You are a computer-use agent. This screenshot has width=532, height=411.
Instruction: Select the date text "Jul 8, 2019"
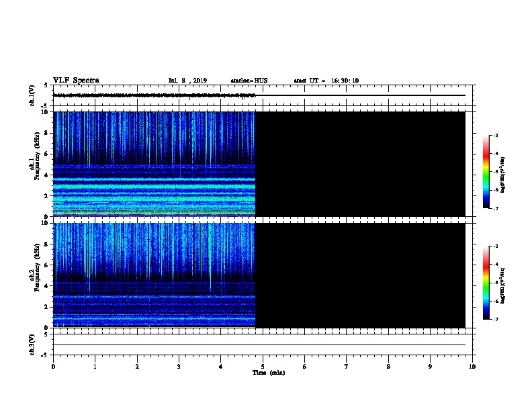pyautogui.click(x=187, y=81)
